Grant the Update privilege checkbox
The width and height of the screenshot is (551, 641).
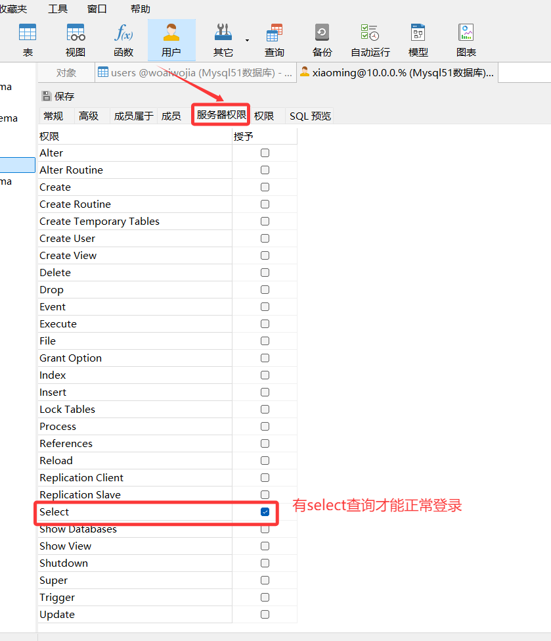265,615
